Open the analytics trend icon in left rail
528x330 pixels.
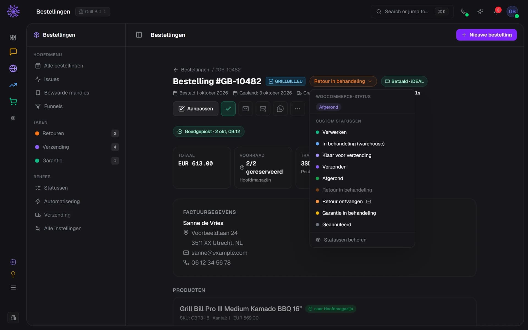(x=13, y=85)
